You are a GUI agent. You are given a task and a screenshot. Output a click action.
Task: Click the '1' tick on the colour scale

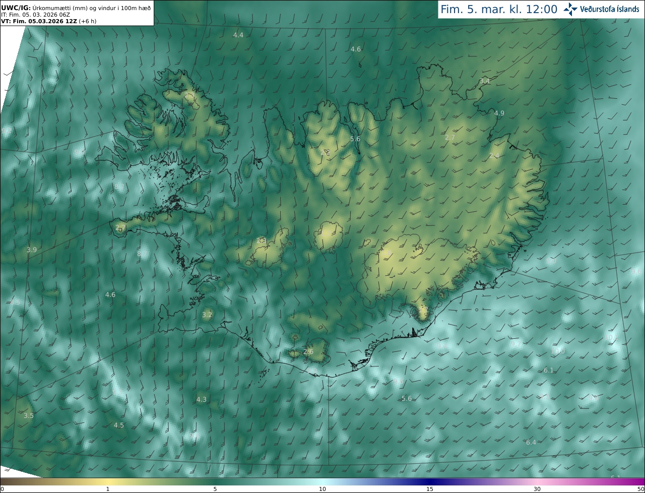click(108, 489)
